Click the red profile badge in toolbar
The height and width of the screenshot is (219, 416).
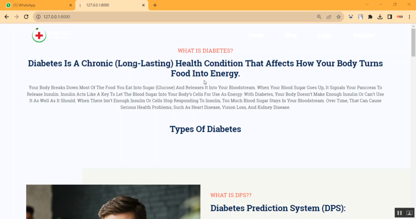click(x=400, y=17)
